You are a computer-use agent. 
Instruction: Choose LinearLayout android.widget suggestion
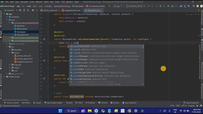pyautogui.click(x=106, y=63)
